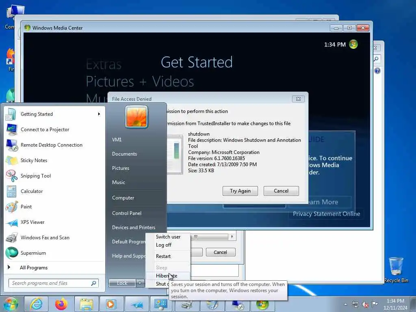The image size is (416, 312).
Task: Click the magnifier icon in the search box
Action: (94, 283)
